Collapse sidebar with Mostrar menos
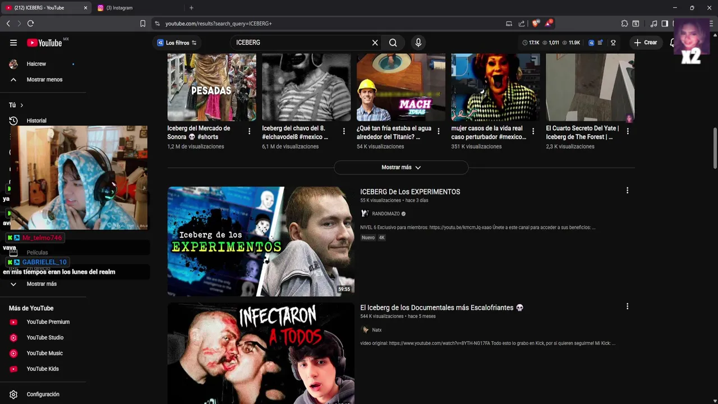Image resolution: width=718 pixels, height=404 pixels. click(45, 80)
